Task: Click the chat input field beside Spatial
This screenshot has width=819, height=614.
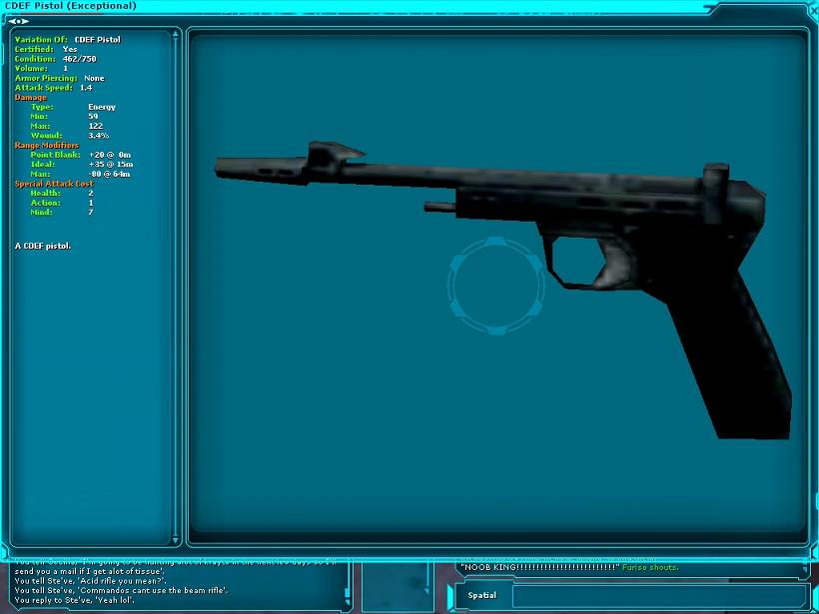Action: [659, 596]
